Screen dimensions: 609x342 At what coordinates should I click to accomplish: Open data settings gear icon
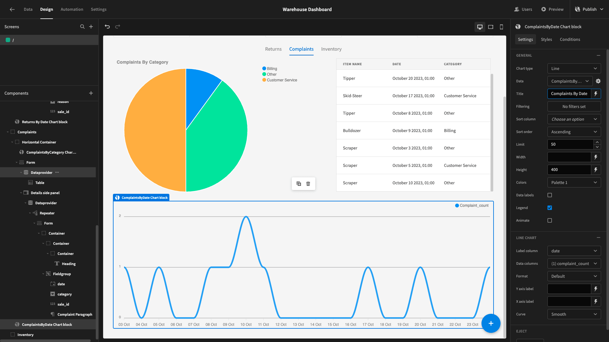point(598,81)
